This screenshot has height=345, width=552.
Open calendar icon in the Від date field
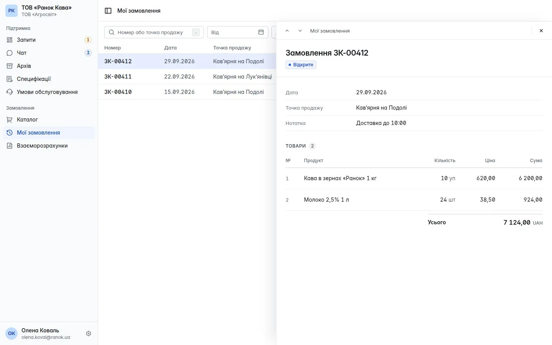point(261,32)
